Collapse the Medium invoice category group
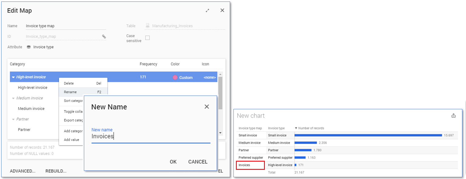This screenshot has height=179, width=466. coord(13,98)
